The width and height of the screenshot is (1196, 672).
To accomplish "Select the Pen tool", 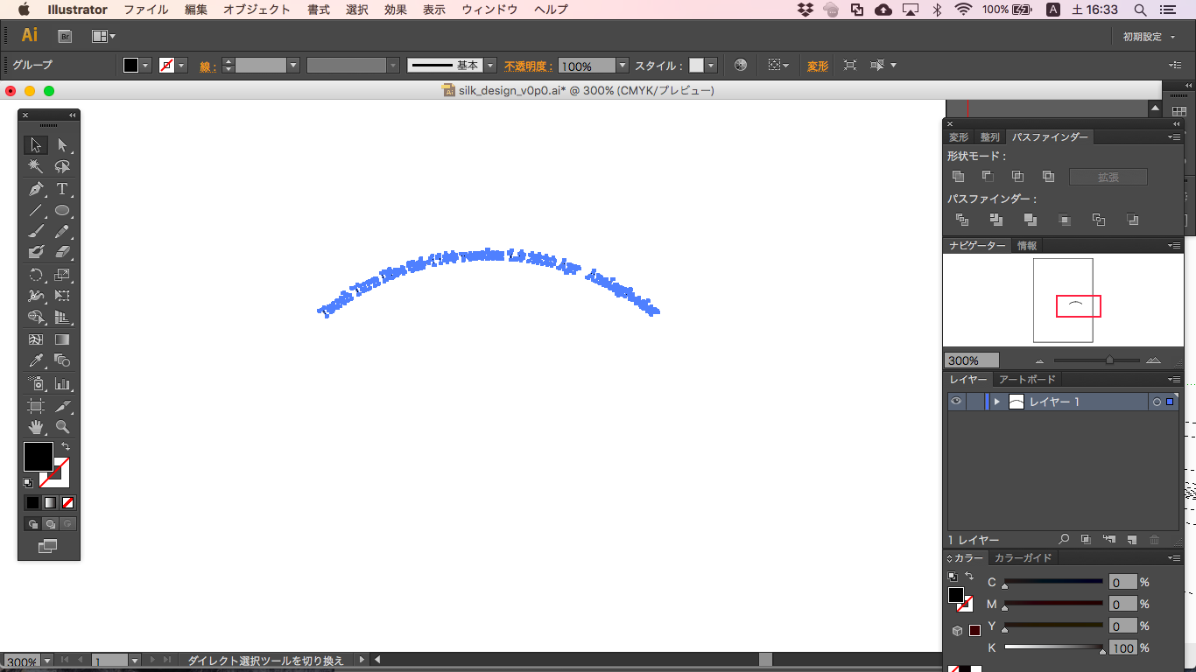I will 36,189.
